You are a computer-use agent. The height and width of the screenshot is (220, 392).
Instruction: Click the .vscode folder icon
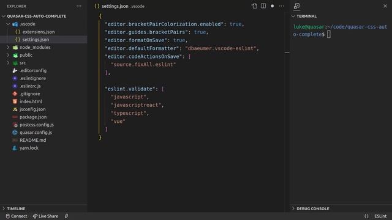click(x=15, y=24)
